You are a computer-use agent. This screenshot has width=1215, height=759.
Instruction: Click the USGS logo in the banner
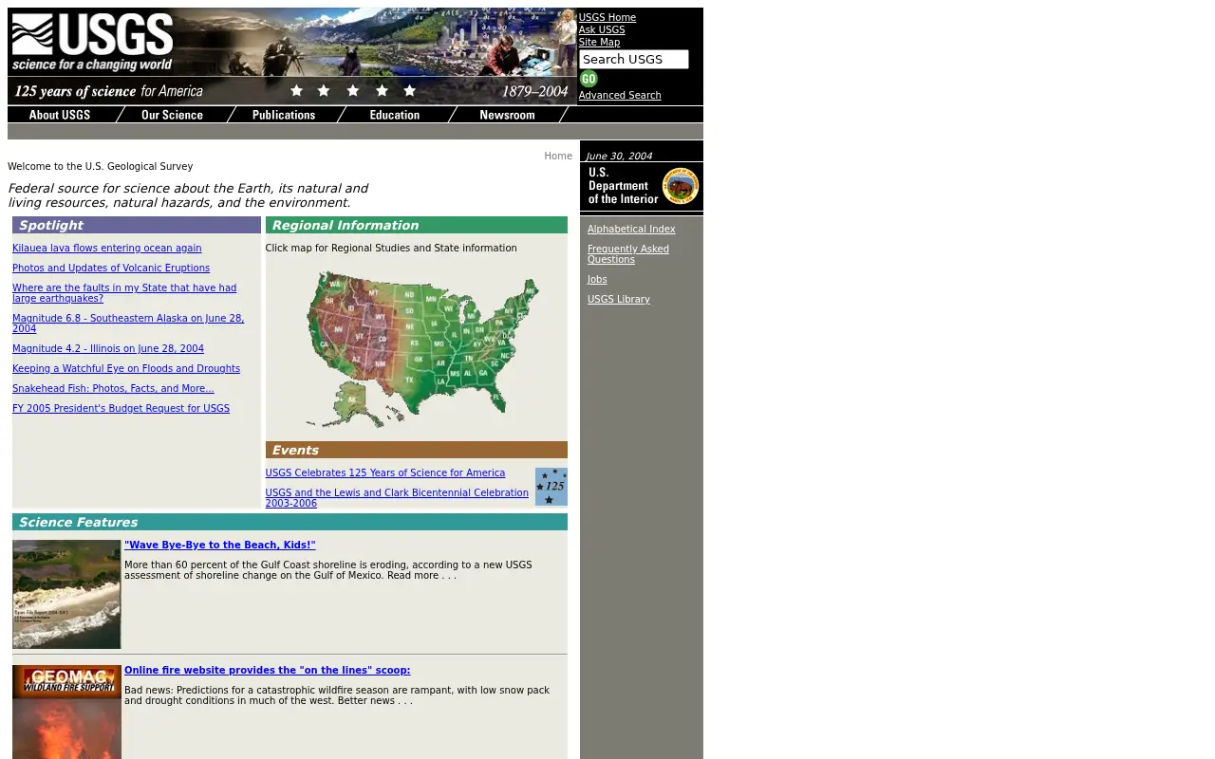click(x=92, y=43)
